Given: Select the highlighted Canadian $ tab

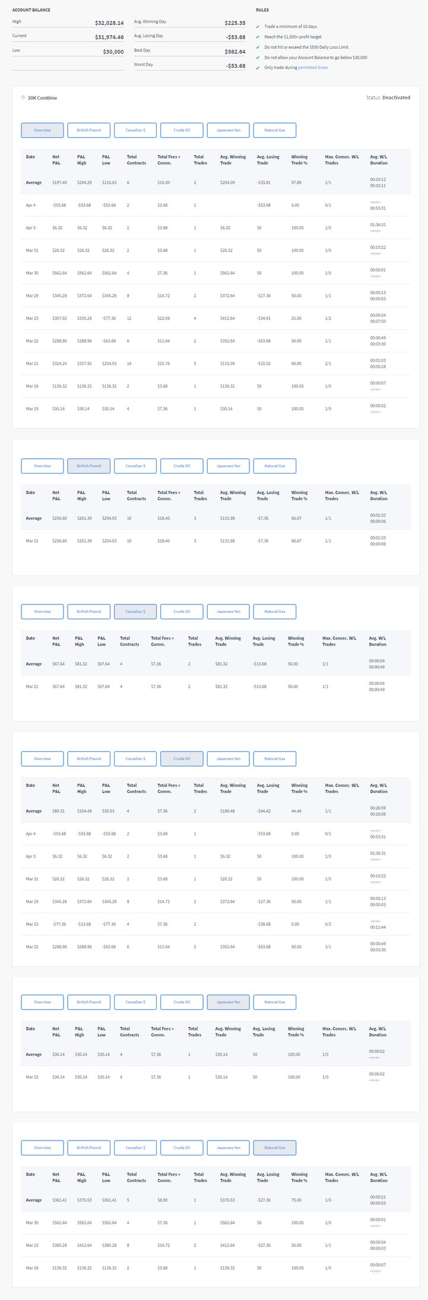Looking at the screenshot, I should (x=135, y=612).
